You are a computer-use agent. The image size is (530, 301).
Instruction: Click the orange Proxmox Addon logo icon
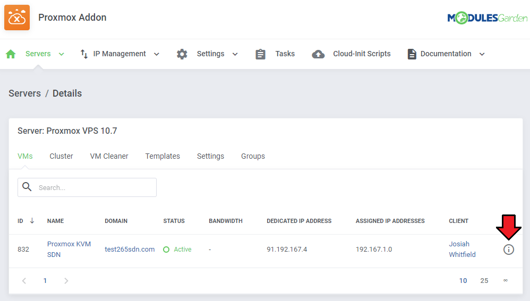pyautogui.click(x=17, y=18)
